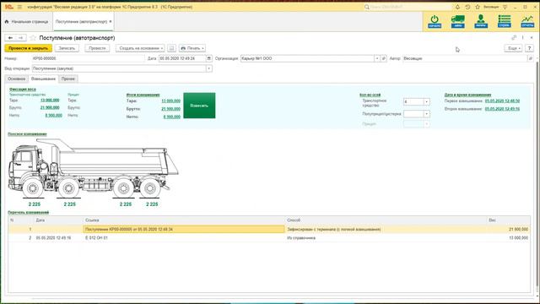Open the green list Справочники section icon
This screenshot has width=540, height=304.
pyautogui.click(x=505, y=21)
